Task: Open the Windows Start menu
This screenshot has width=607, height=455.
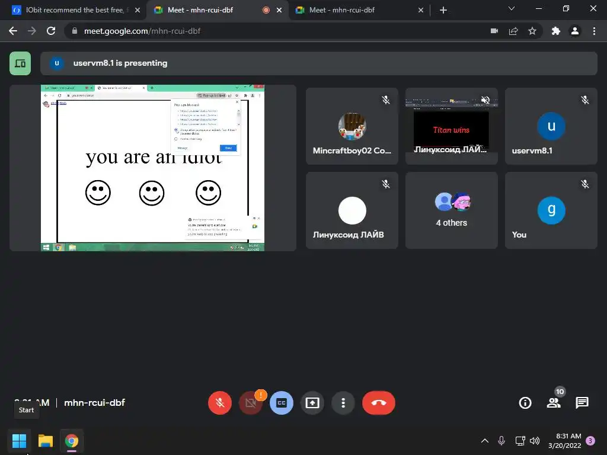Action: pyautogui.click(x=19, y=441)
